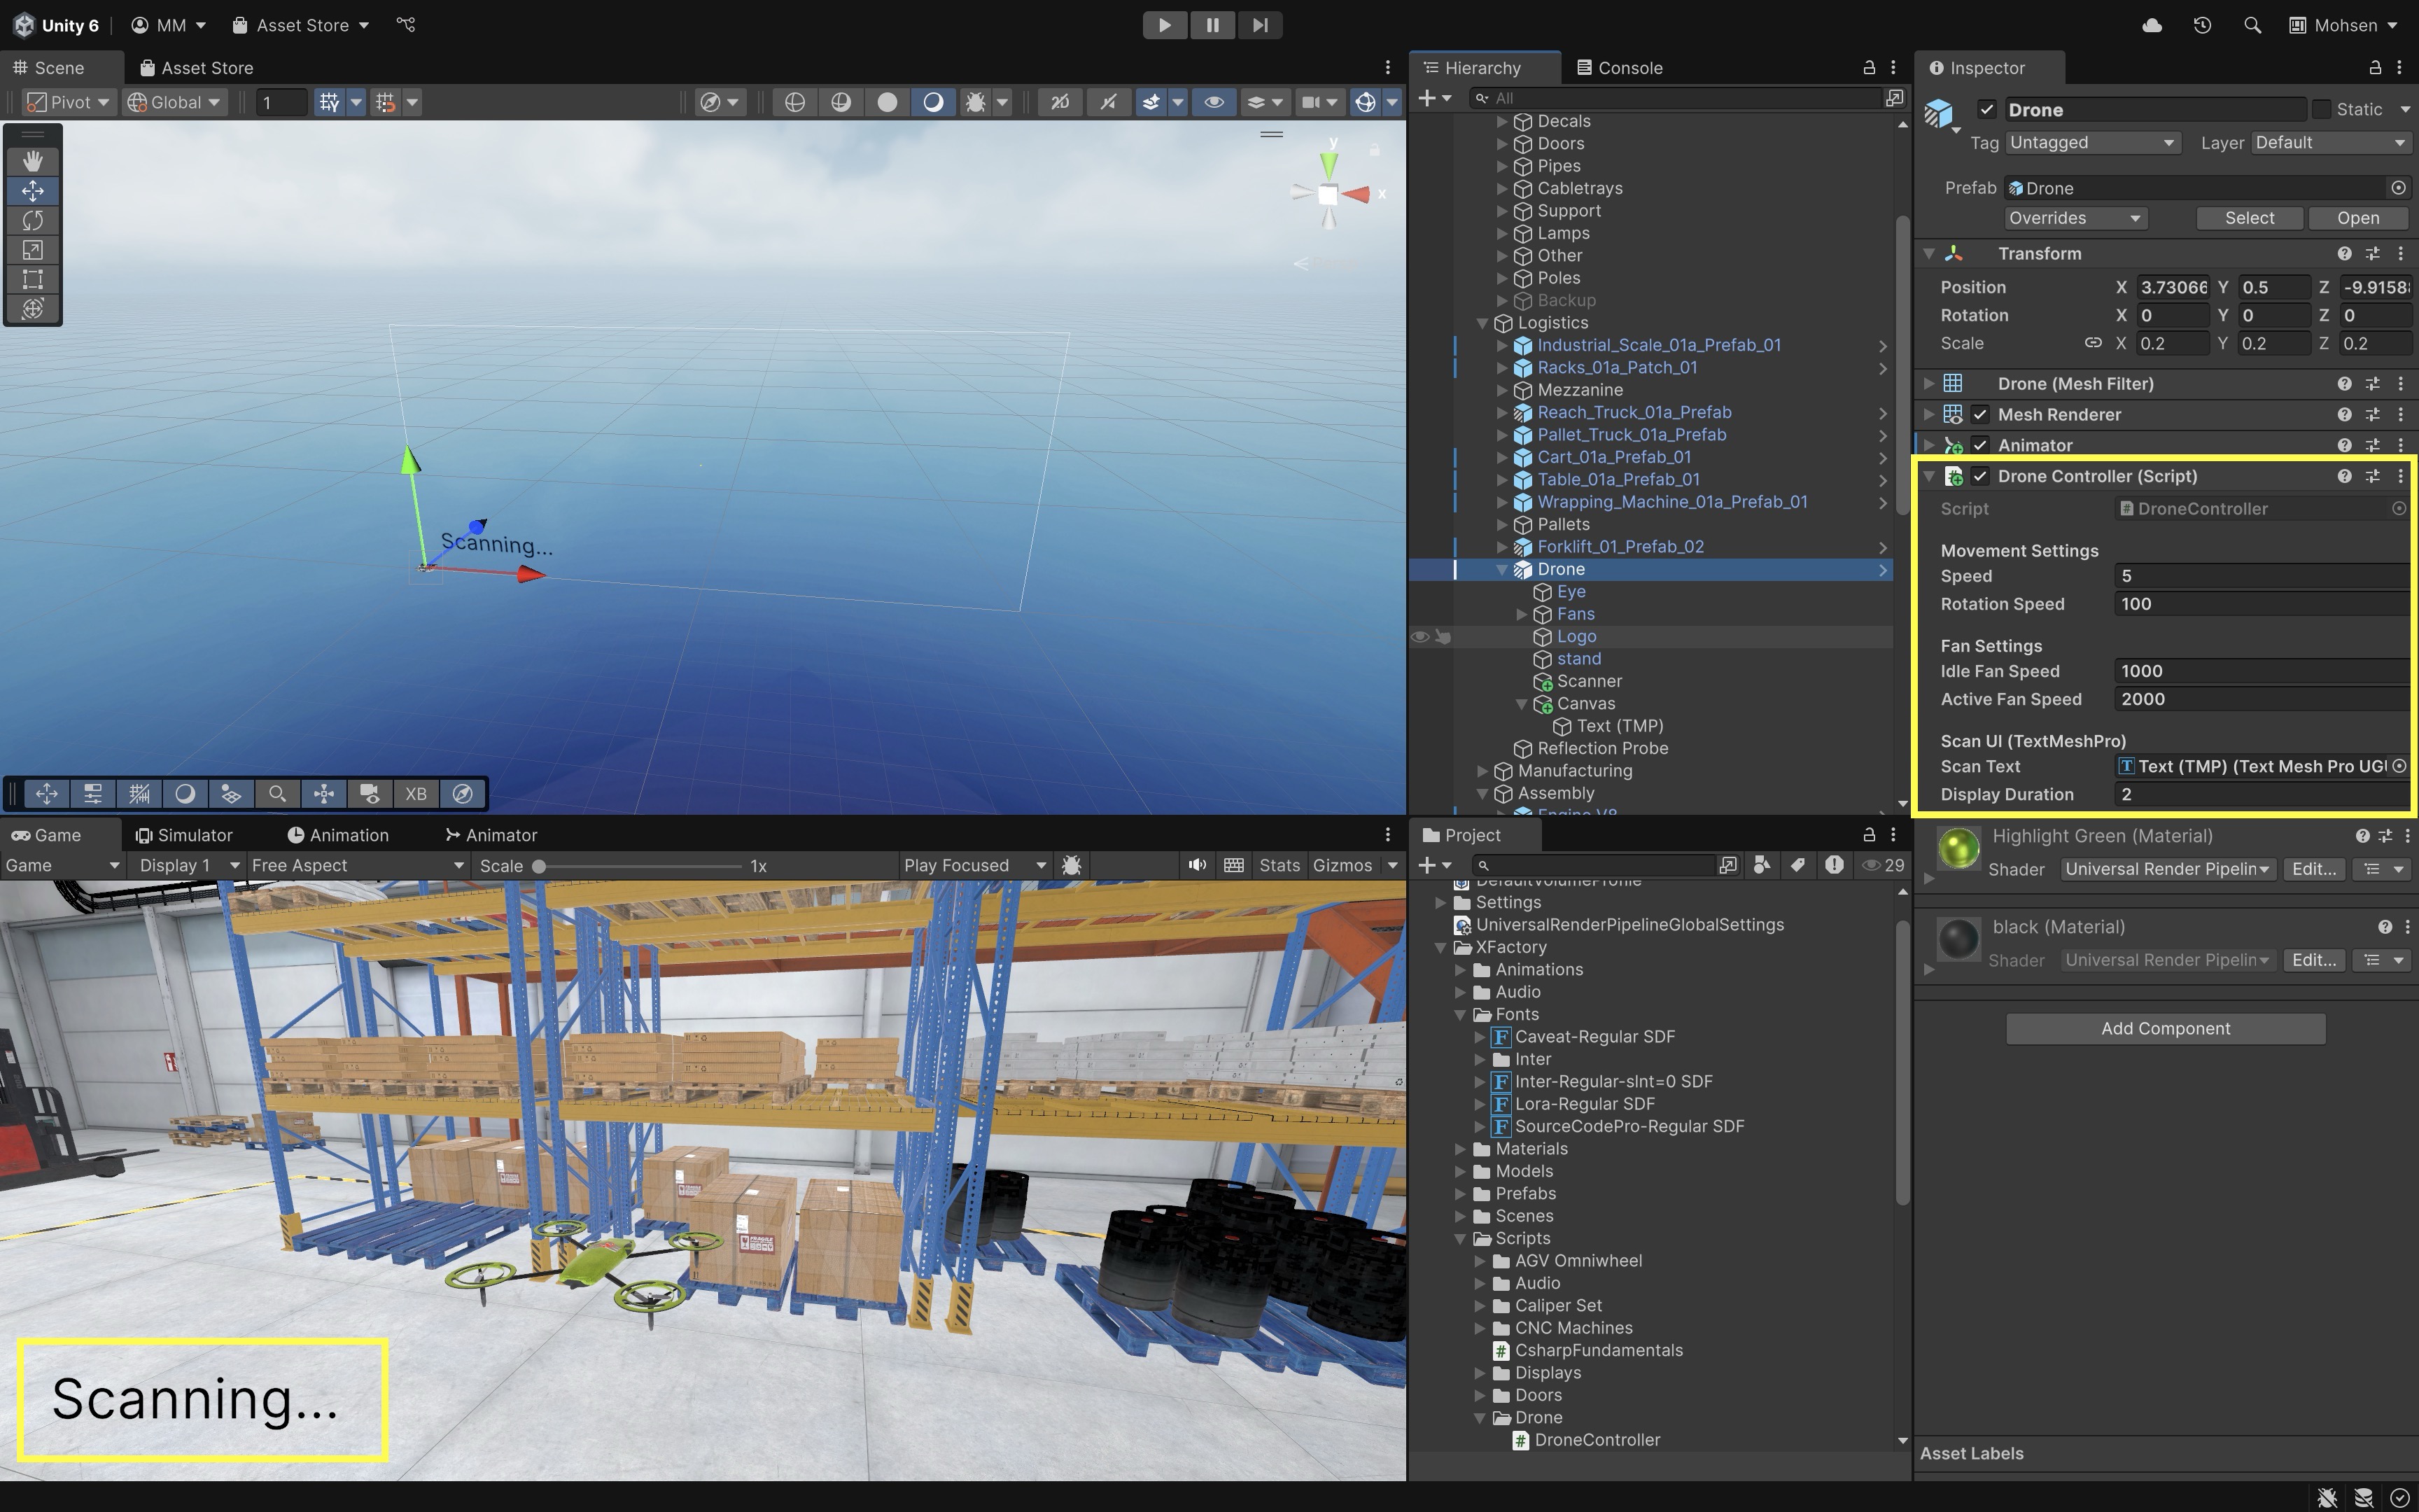Click the Unity Cloud icon

pyautogui.click(x=2152, y=25)
